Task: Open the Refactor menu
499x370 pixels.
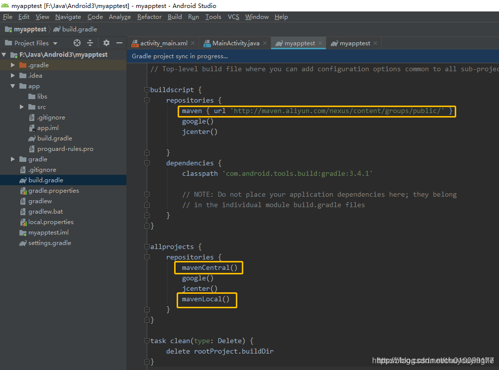Action: tap(149, 17)
